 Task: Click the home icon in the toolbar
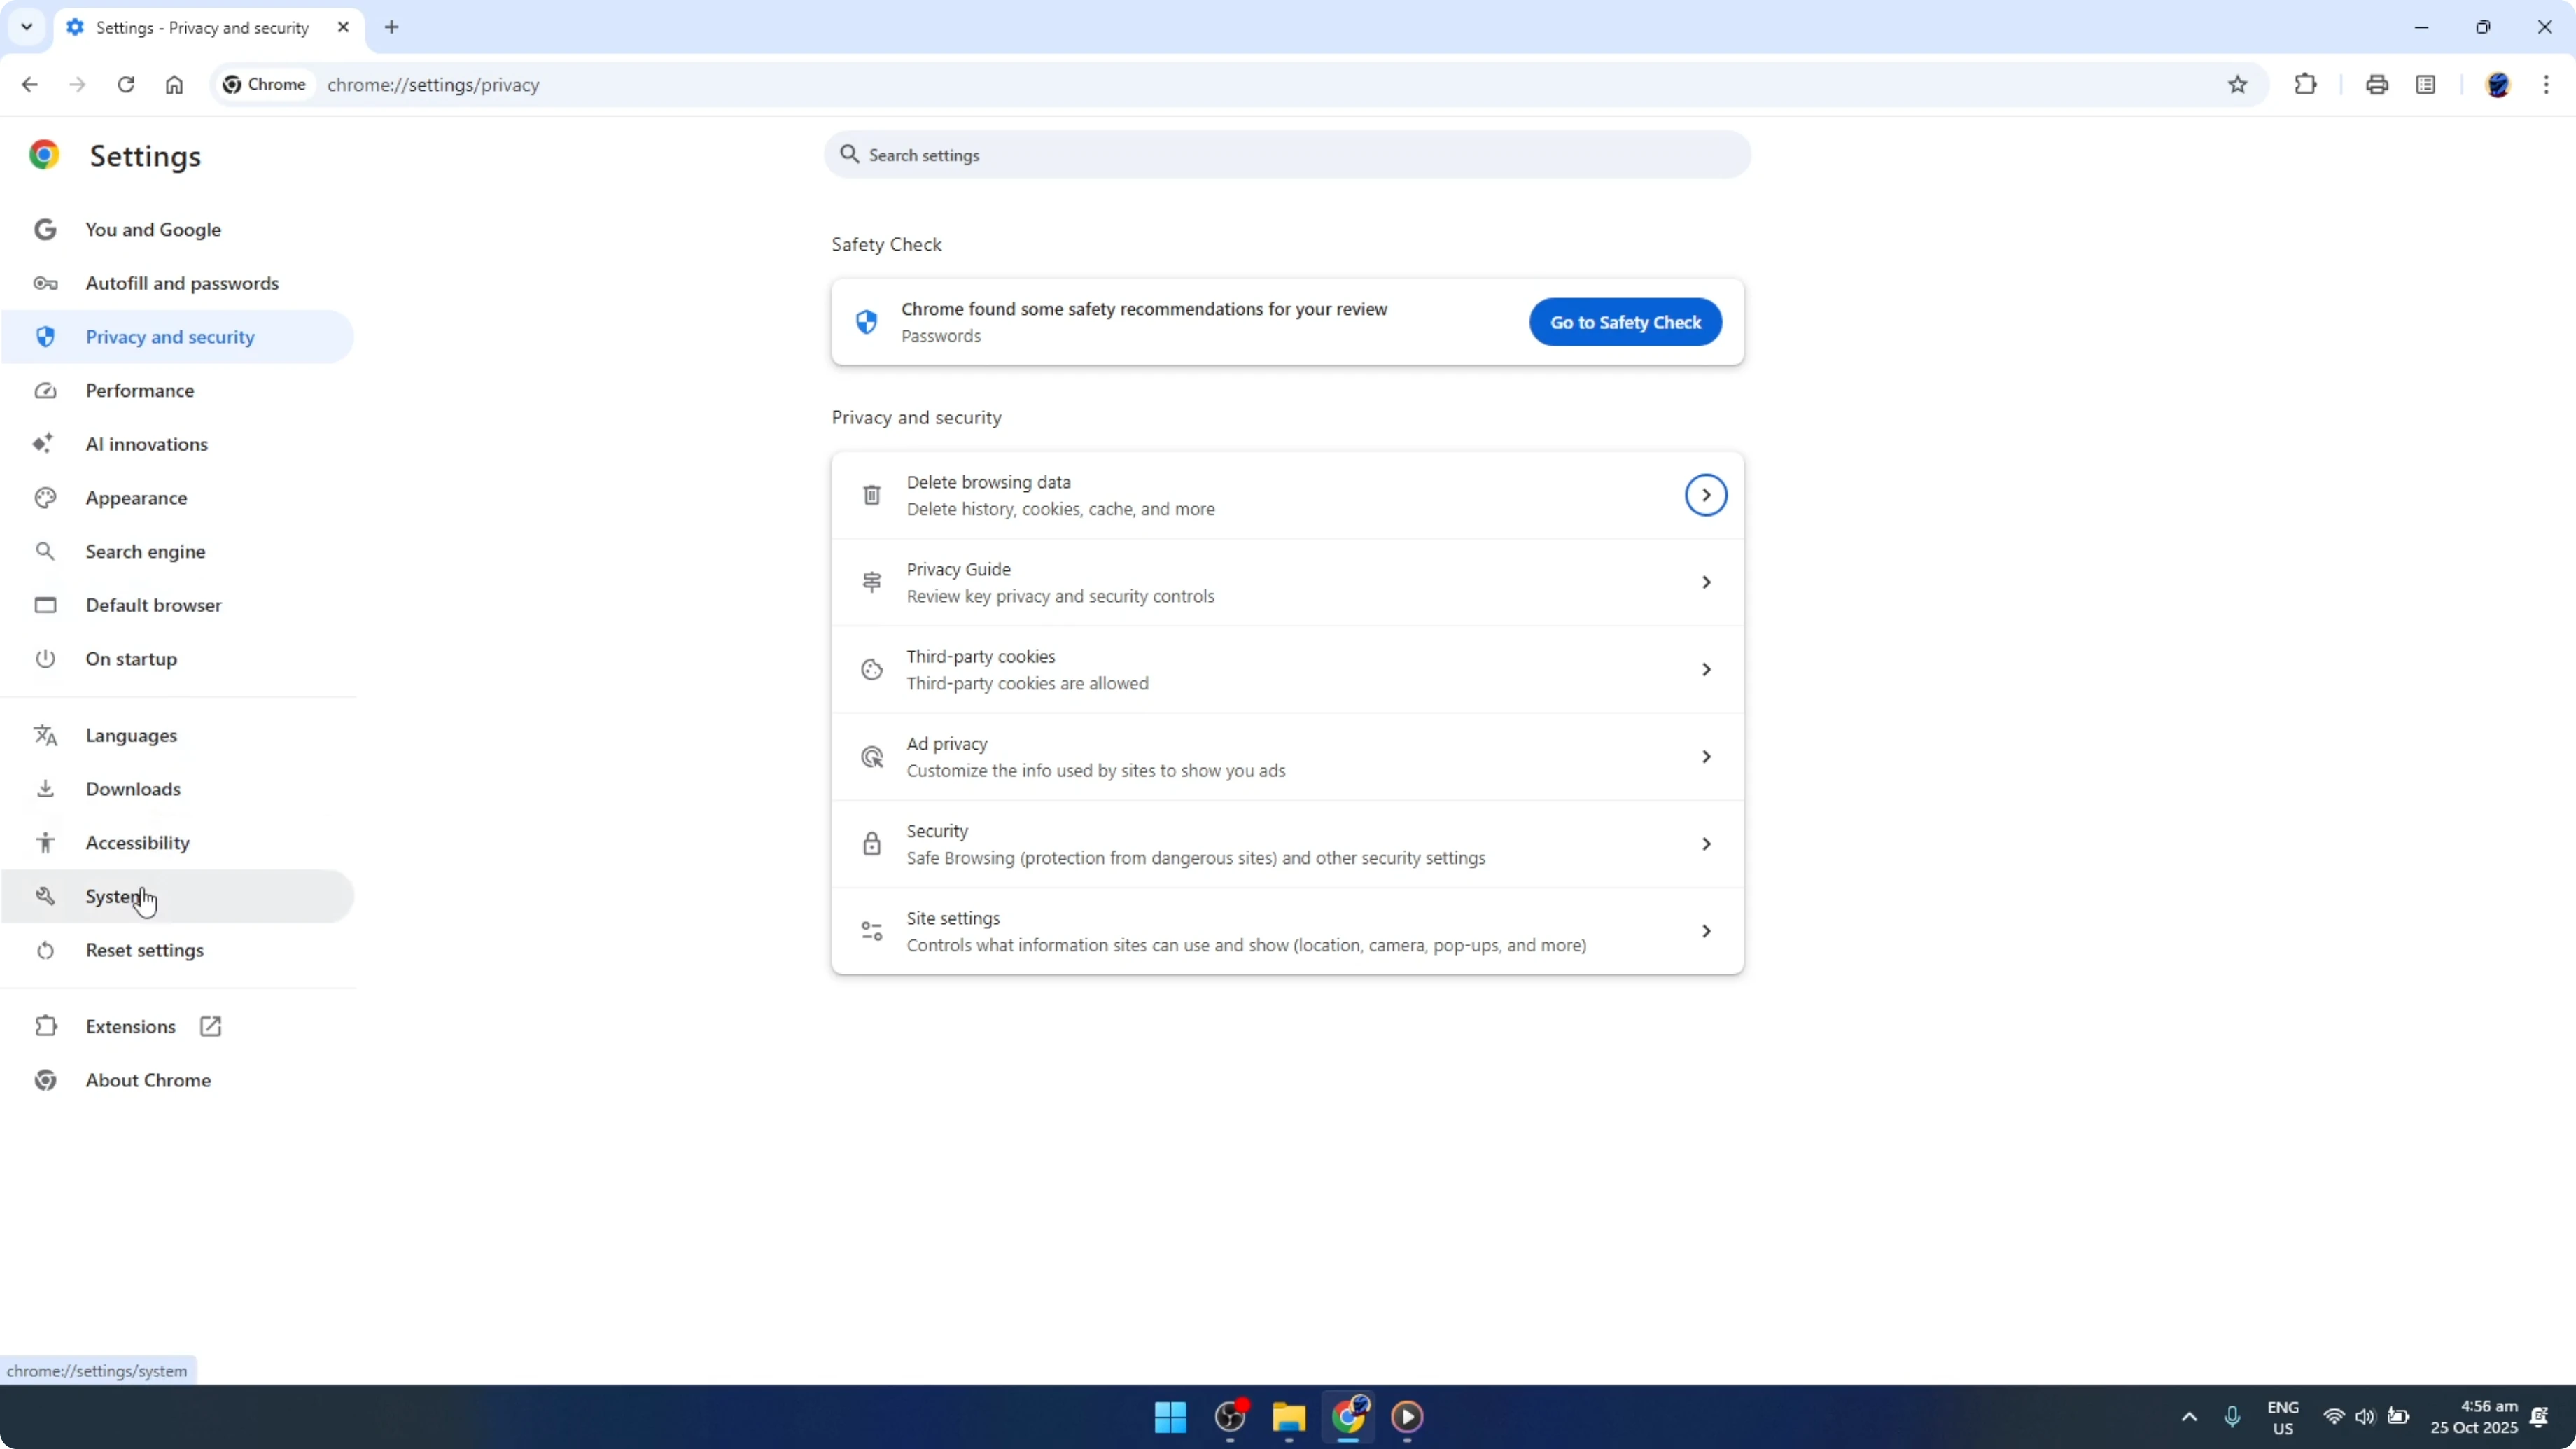click(174, 84)
